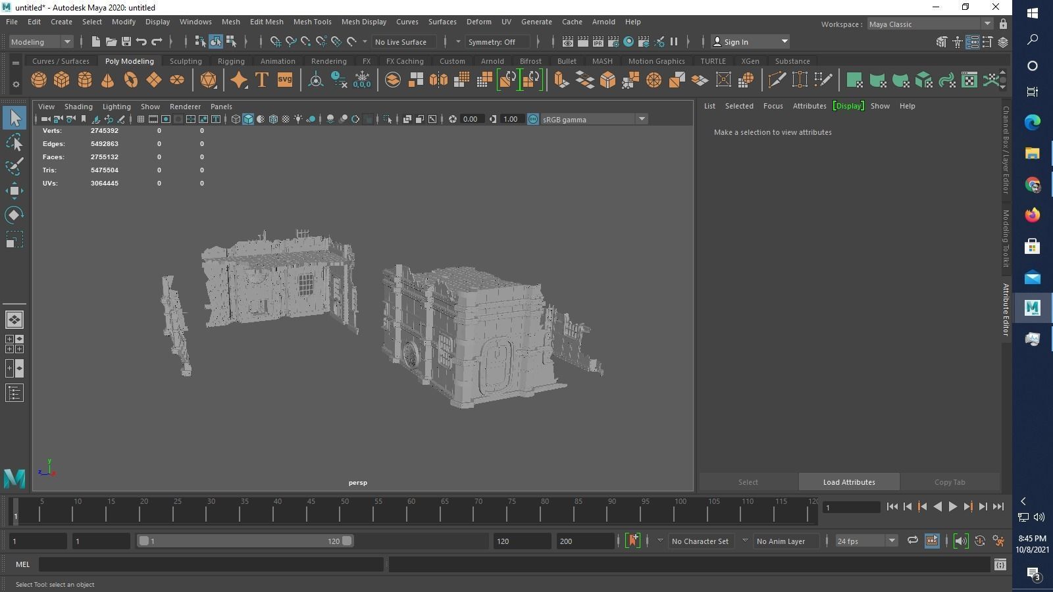Open the Workspace Maya Classic dropdown

[x=930, y=24]
